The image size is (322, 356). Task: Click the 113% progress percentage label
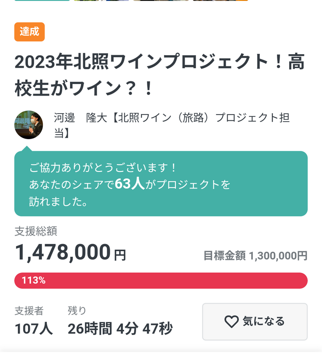point(34,281)
